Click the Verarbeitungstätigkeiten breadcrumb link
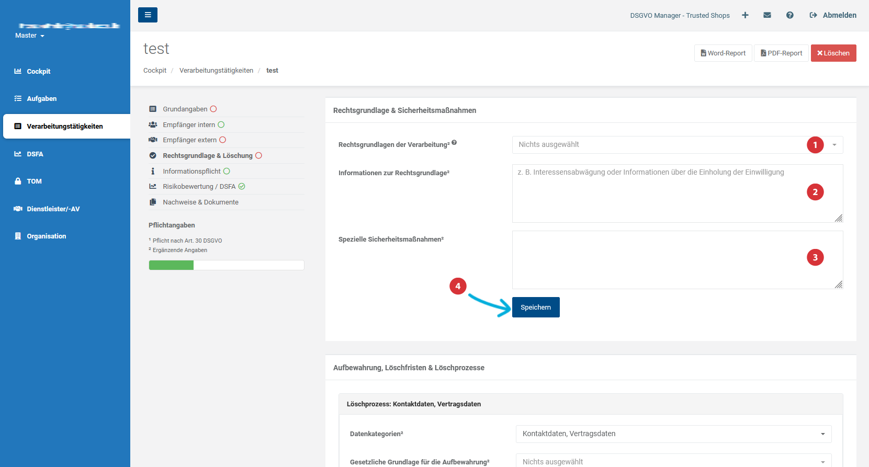869x467 pixels. 216,70
